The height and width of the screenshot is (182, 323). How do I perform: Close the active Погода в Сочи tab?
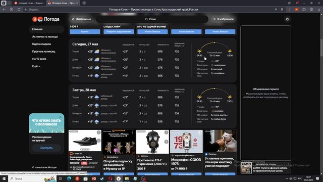point(77,3)
